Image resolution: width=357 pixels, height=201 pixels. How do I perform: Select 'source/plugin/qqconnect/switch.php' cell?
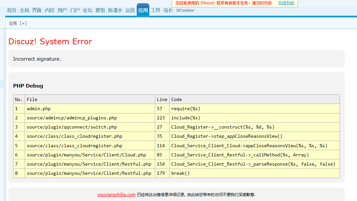coord(90,127)
